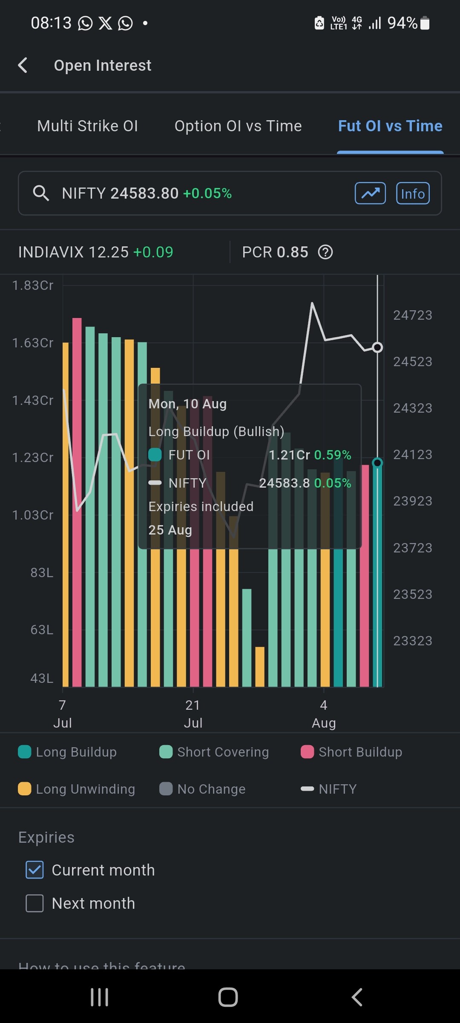Click the NIFTY symbol search field
The width and height of the screenshot is (460, 1023).
point(230,193)
